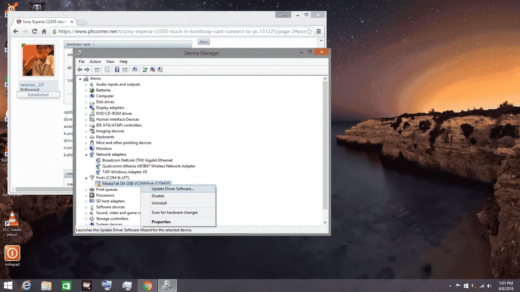Choose Update Driver Software from context menu
This screenshot has height=292, width=520.
click(x=178, y=189)
